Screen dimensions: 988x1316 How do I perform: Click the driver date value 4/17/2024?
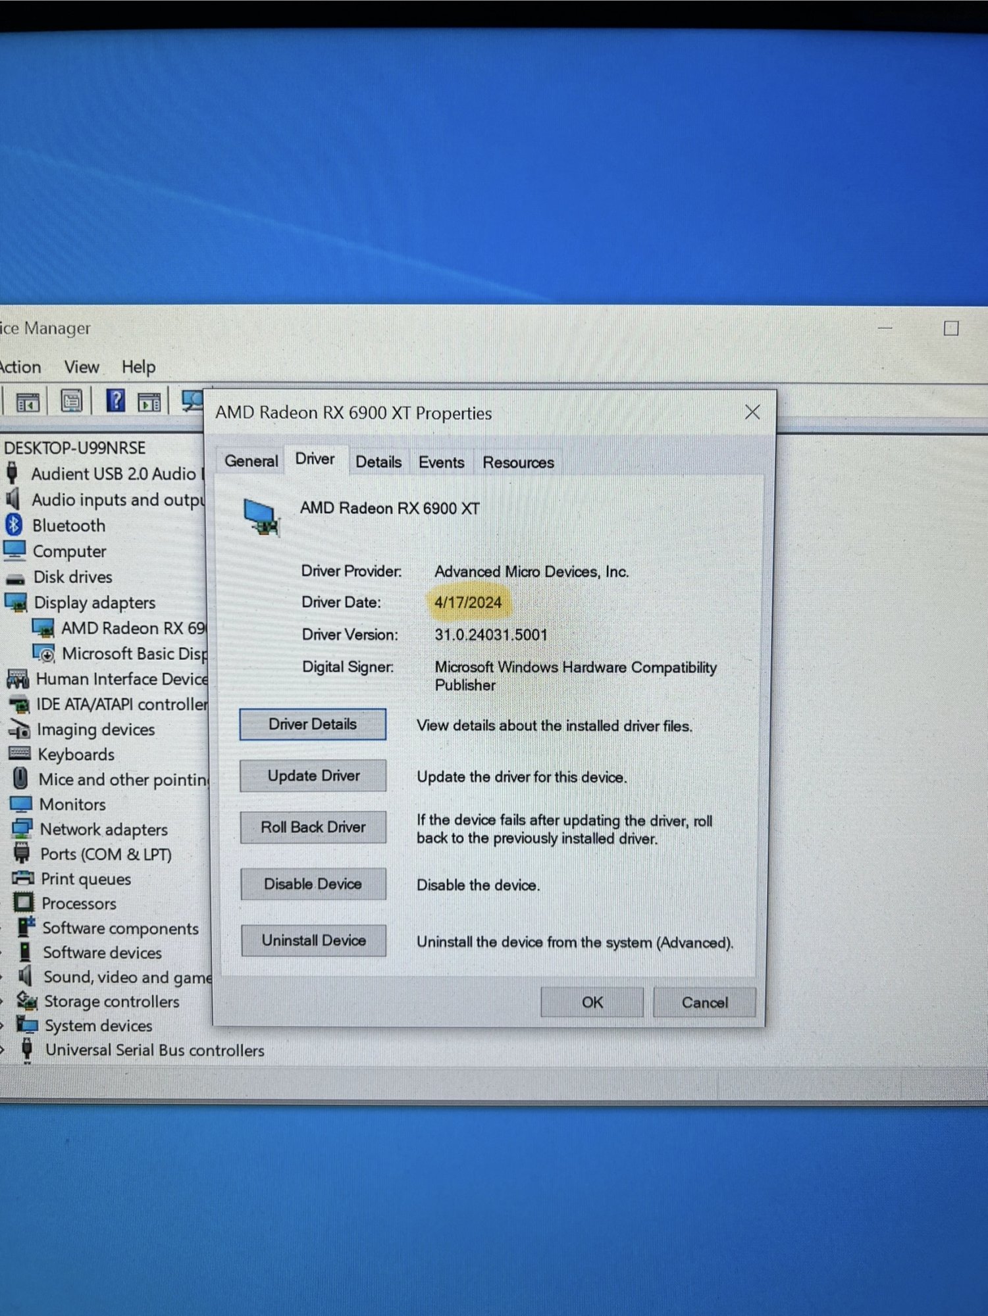[x=468, y=602]
